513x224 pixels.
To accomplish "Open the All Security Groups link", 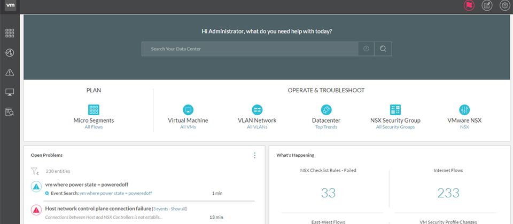I will [395, 127].
